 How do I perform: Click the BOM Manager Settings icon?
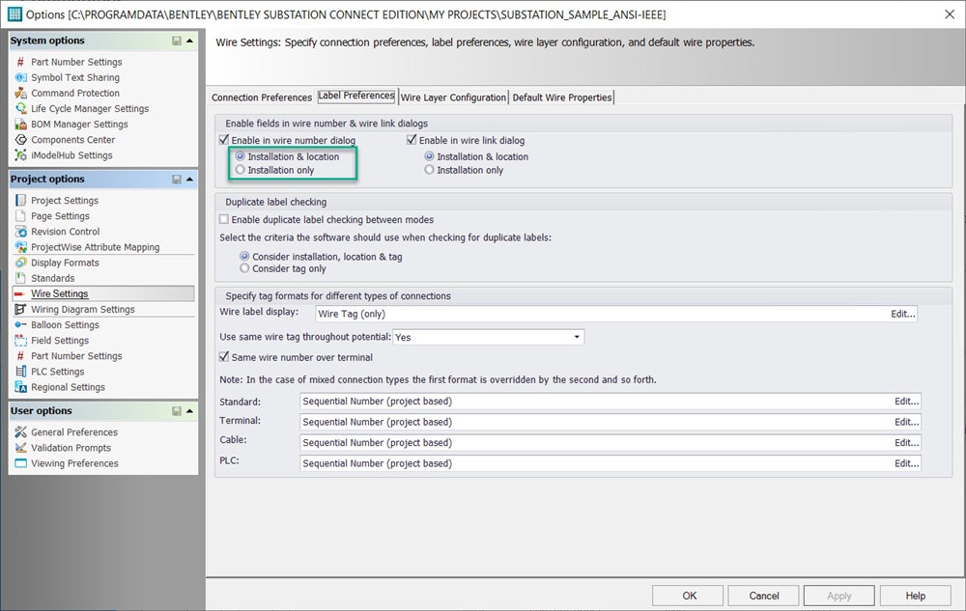pyautogui.click(x=20, y=124)
